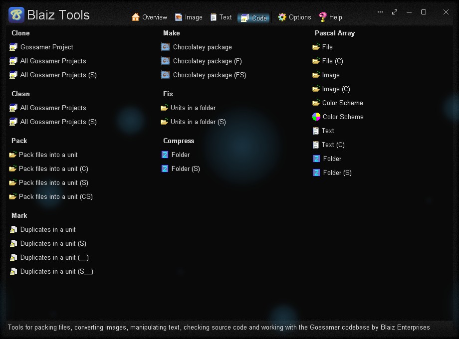This screenshot has width=459, height=339.
Task: Click folder icon for Pack files into a unit (CS)
Action: pos(12,196)
